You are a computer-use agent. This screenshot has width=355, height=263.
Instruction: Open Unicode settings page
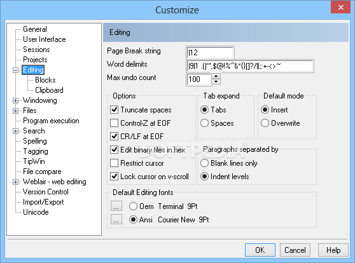point(36,212)
